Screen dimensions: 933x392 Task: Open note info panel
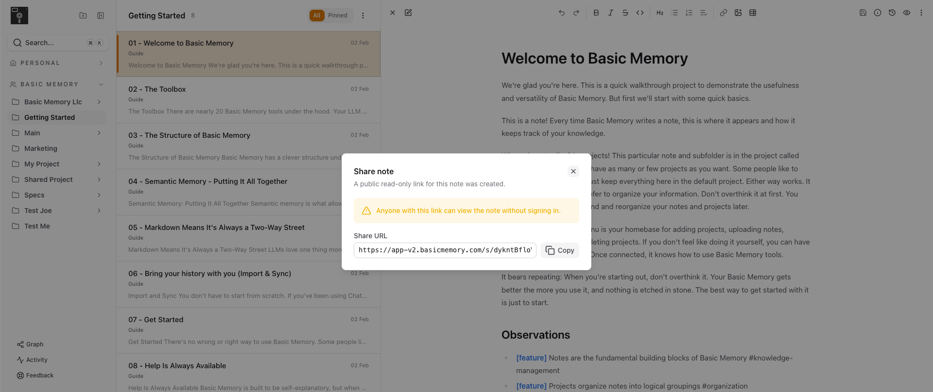tap(878, 13)
